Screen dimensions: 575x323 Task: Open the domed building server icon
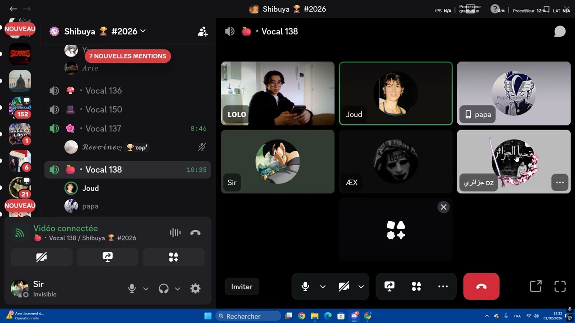pyautogui.click(x=20, y=81)
